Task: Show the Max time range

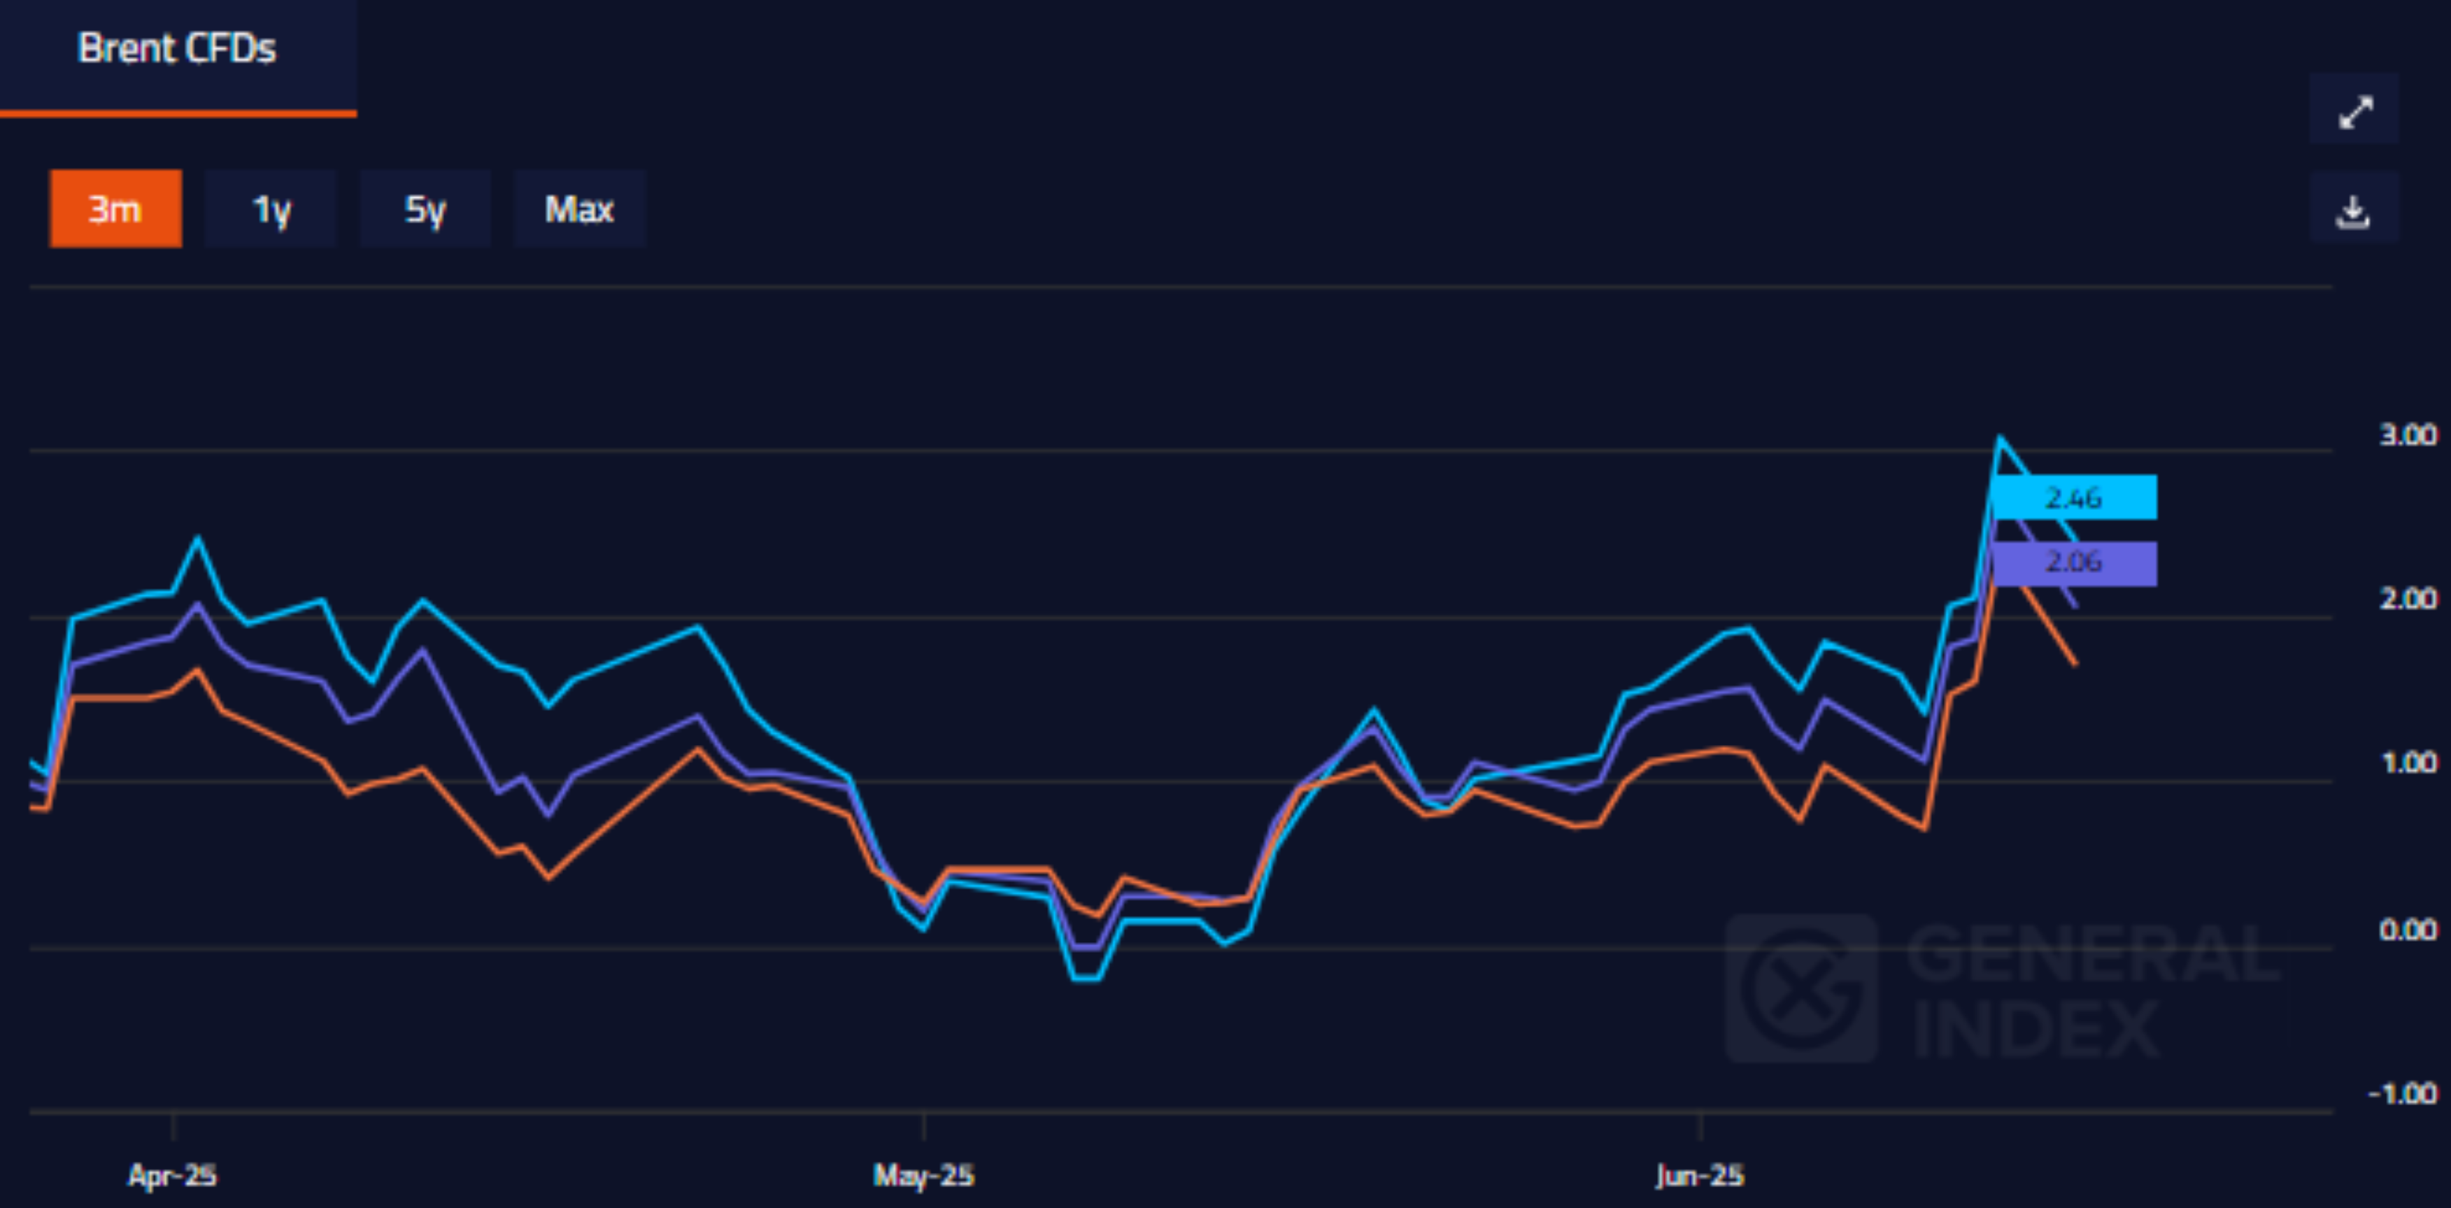Action: (579, 208)
